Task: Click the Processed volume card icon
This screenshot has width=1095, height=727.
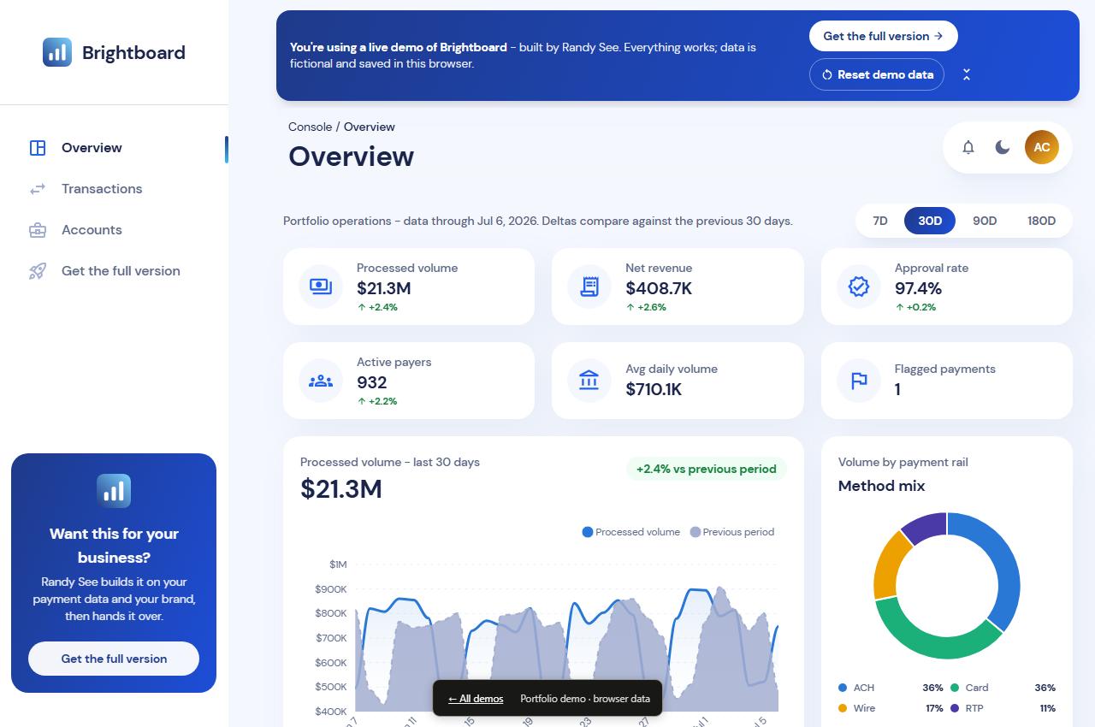Action: coord(321,287)
